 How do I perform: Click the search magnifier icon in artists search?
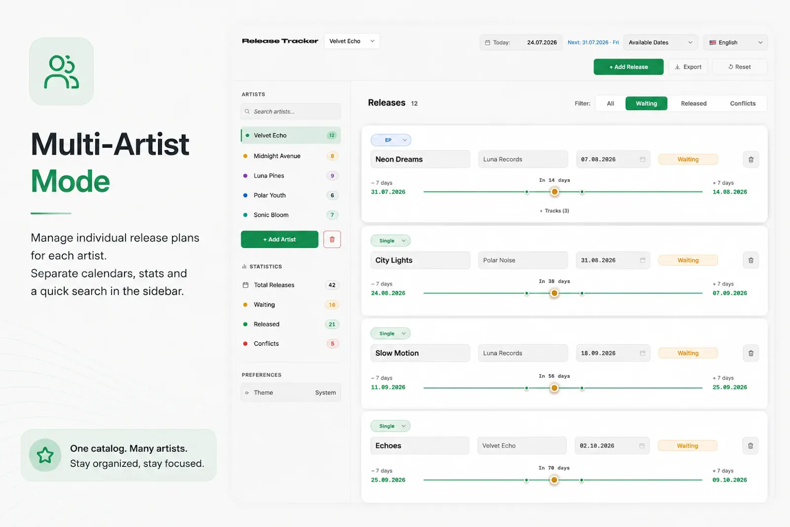[x=247, y=112]
